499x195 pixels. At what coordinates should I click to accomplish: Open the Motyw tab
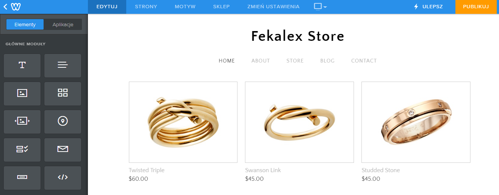(x=185, y=7)
